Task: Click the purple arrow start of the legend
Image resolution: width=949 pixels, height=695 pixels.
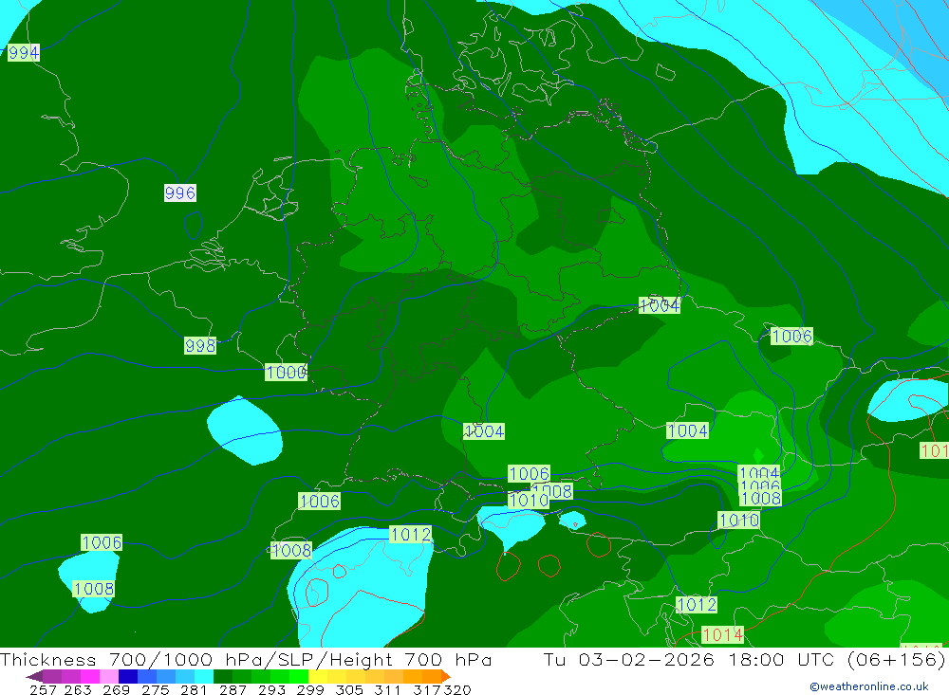Action: click(x=34, y=676)
